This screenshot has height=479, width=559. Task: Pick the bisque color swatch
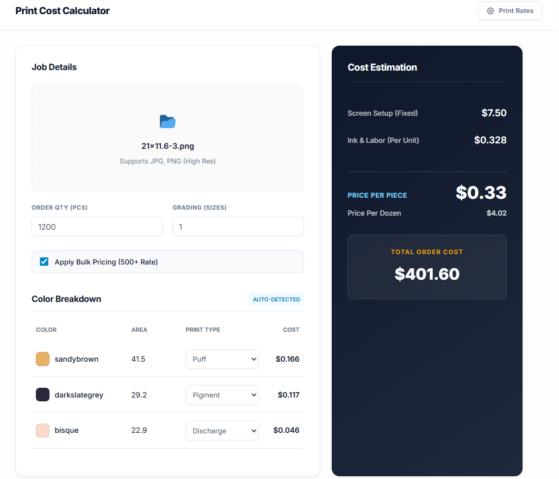coord(42,431)
